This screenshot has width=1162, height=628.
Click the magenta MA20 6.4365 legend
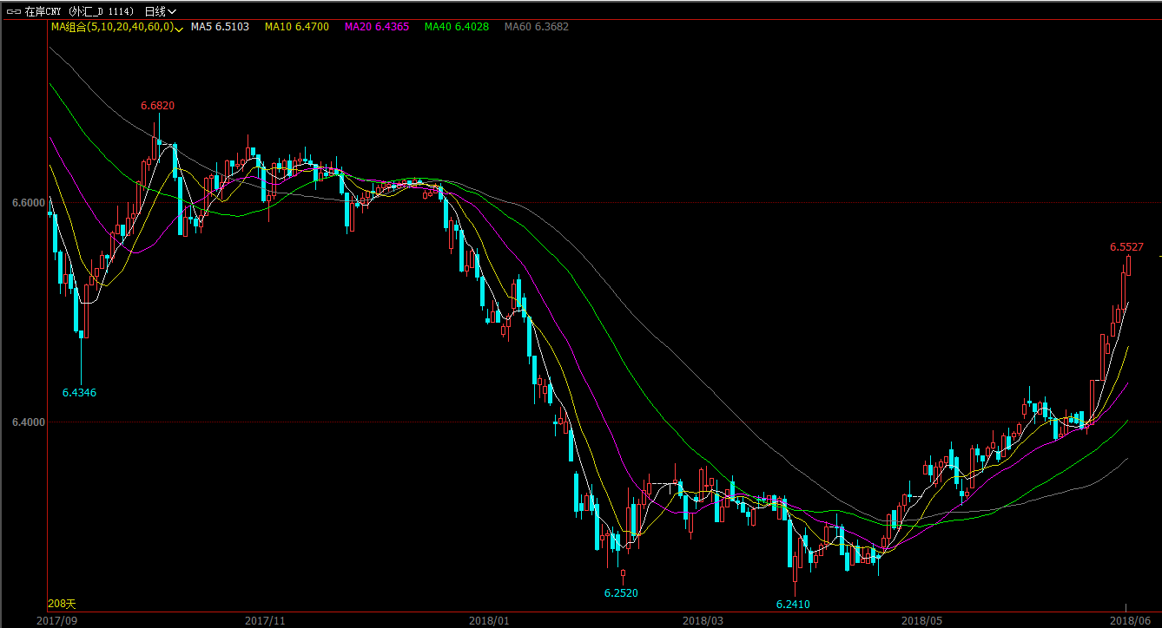click(377, 27)
